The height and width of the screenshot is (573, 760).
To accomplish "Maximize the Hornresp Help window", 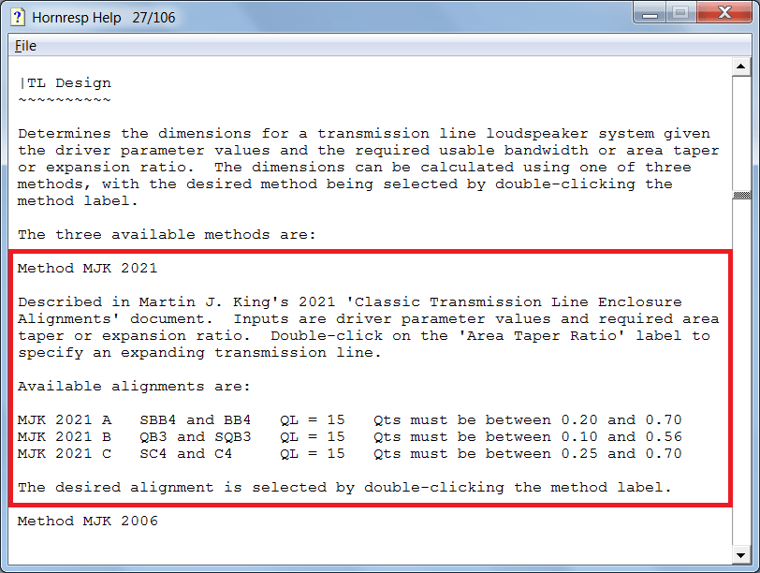I will pyautogui.click(x=681, y=13).
